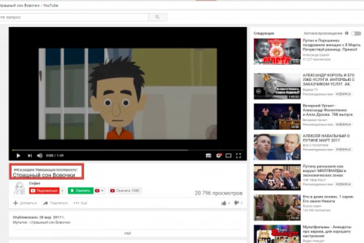Toggle subtitles in the video player
The width and height of the screenshot is (364, 243).
tap(208, 155)
